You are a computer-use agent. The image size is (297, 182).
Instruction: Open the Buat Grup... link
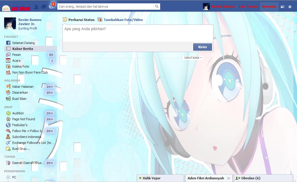(21, 149)
